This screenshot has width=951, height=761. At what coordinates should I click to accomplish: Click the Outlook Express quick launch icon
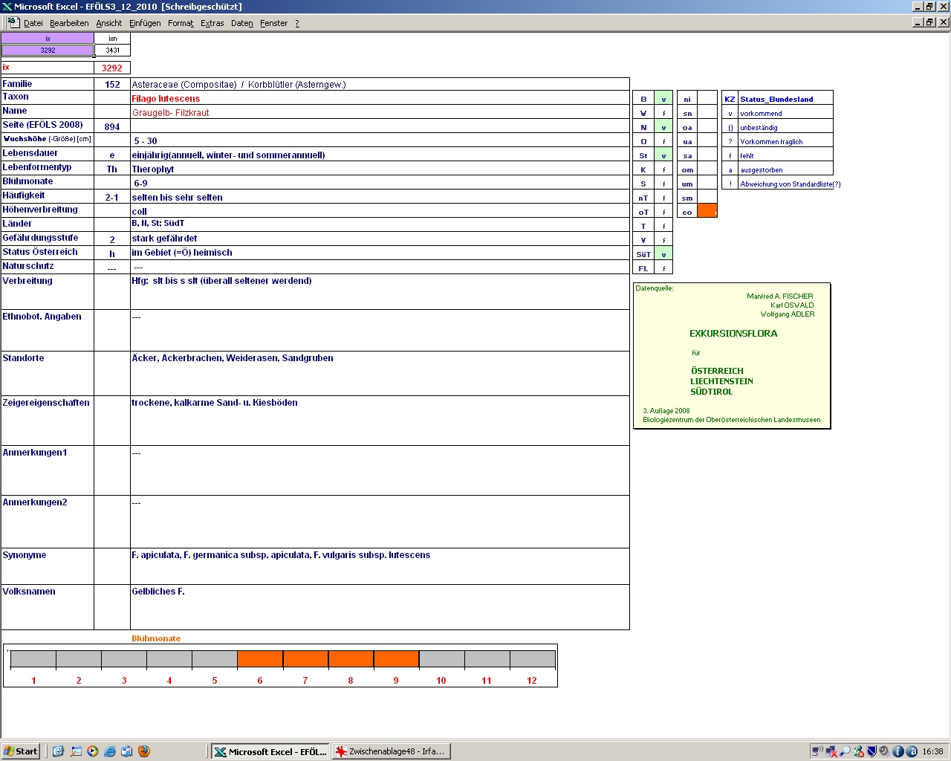pos(127,751)
